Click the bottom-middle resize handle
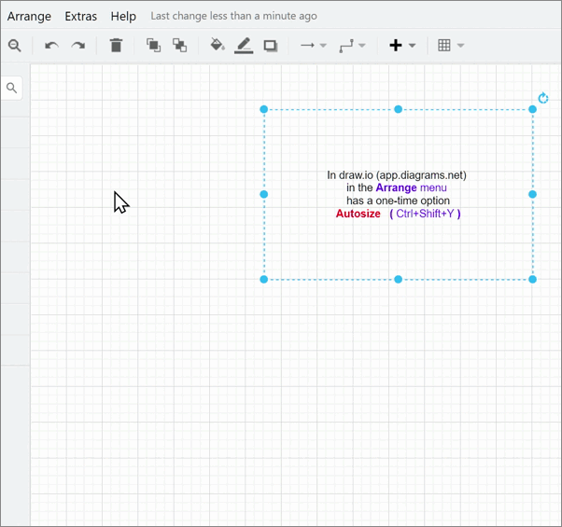 (x=399, y=279)
